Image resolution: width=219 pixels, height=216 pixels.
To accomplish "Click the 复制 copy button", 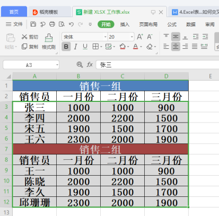I will coord(30,47).
